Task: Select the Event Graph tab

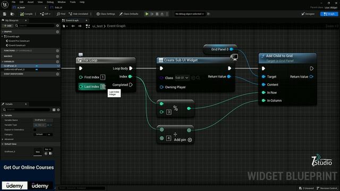Action: [72, 20]
